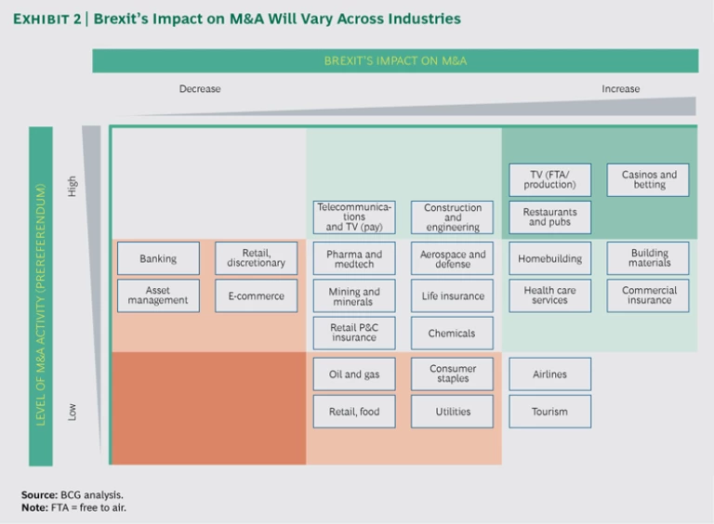Click the Pharma and medtech box

tap(354, 258)
